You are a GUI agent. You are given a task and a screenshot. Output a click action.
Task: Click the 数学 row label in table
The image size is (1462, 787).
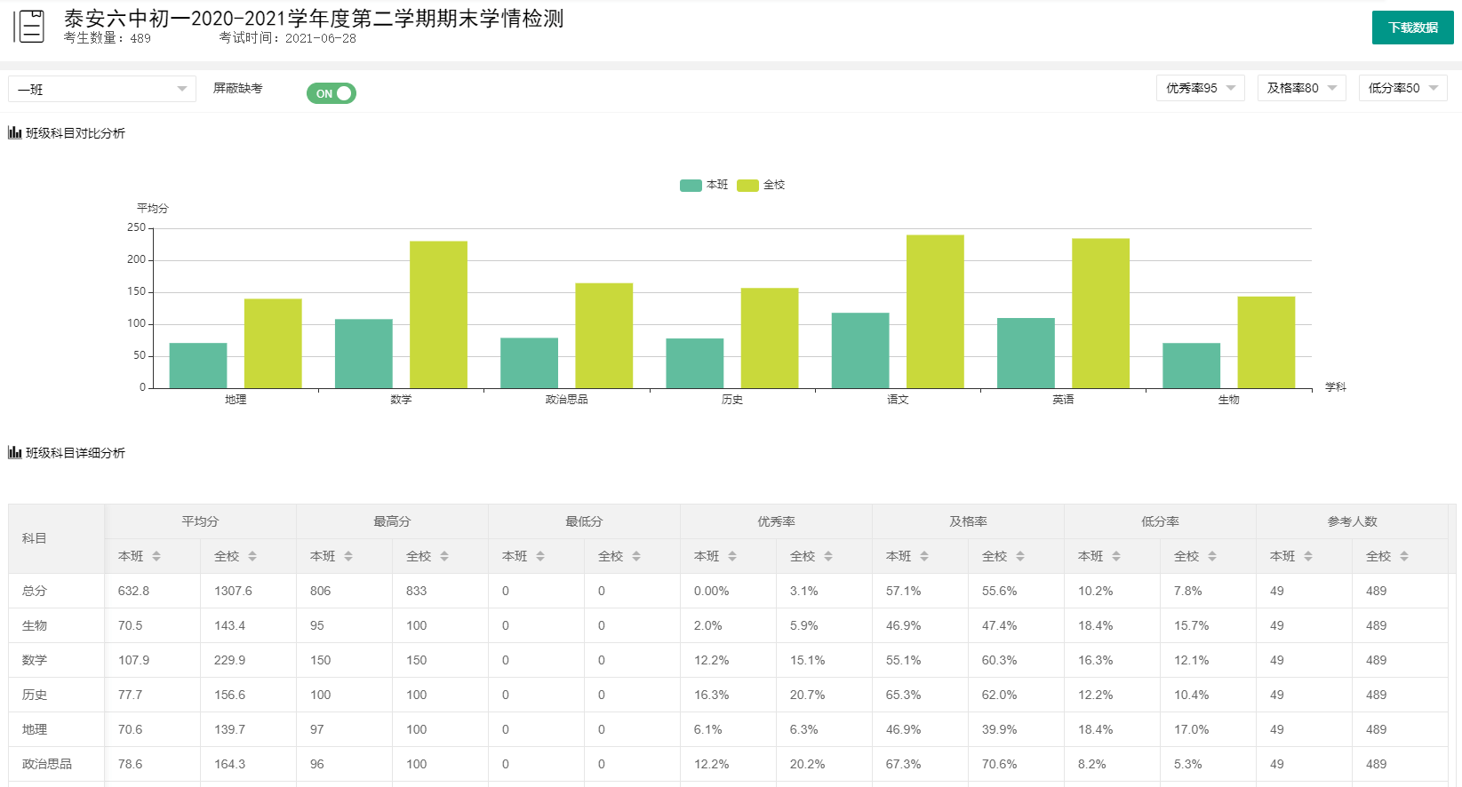35,660
